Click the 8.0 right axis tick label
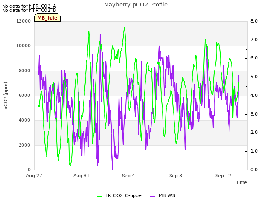The height and width of the screenshot is (204, 273). pyautogui.click(x=254, y=21)
